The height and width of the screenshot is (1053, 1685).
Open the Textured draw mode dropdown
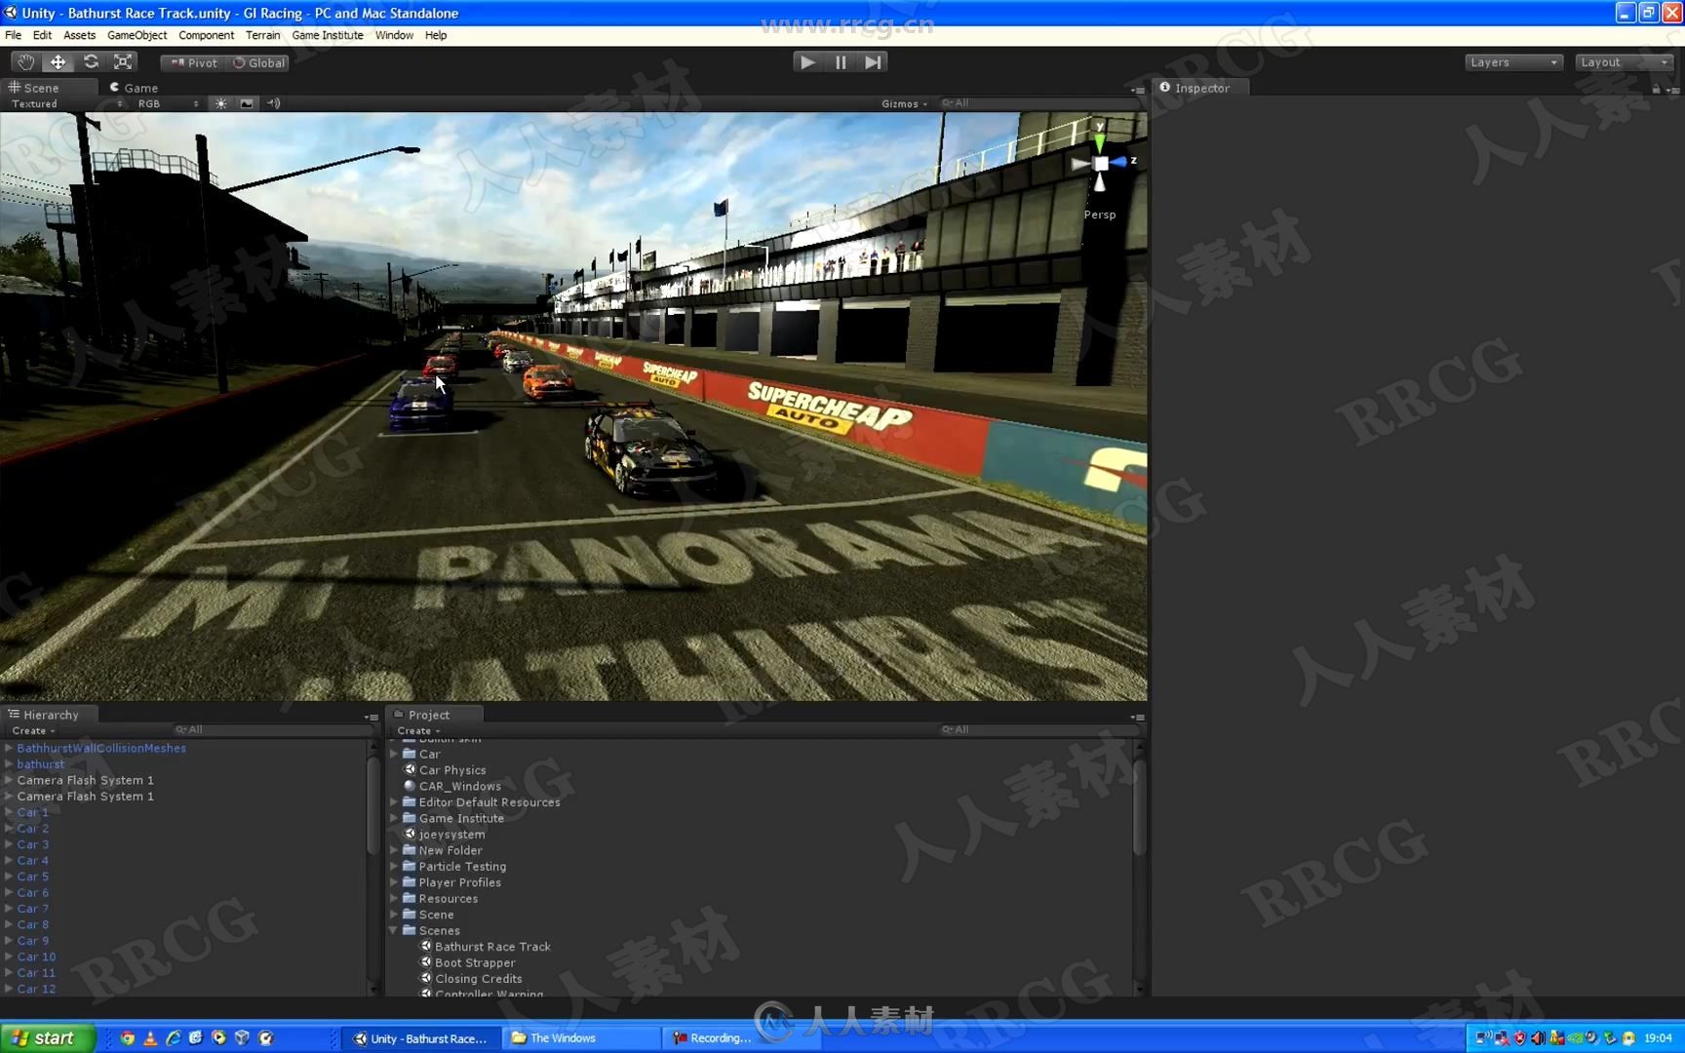pos(66,103)
